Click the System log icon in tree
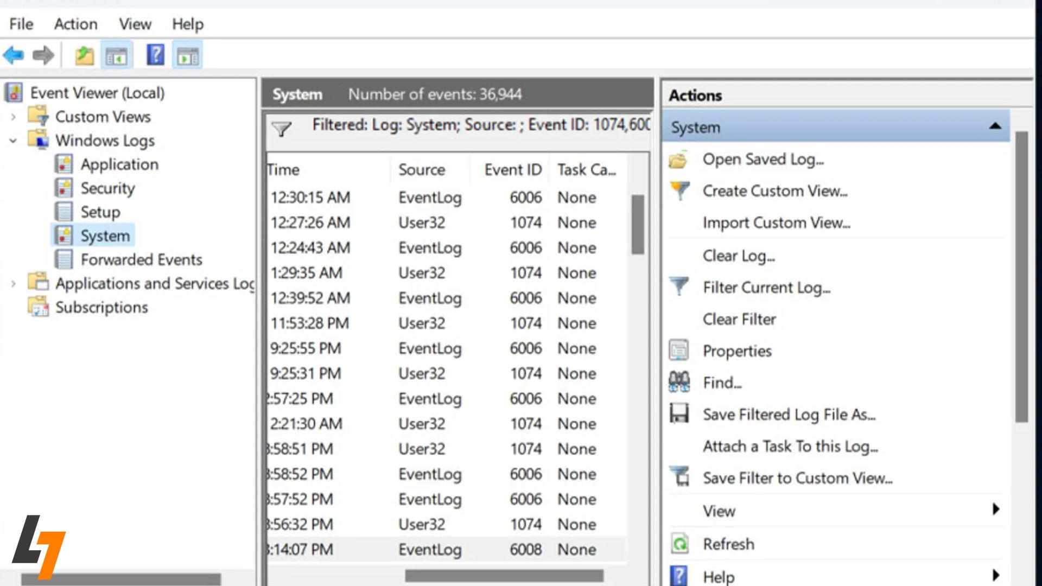 tap(63, 235)
